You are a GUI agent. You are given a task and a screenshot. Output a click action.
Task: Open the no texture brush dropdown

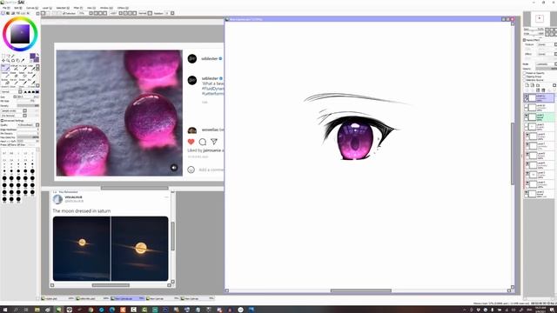tap(14, 116)
